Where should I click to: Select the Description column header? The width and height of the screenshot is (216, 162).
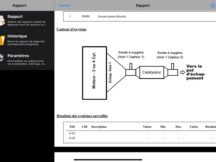point(99,127)
